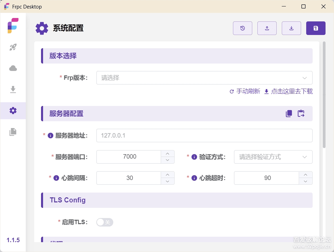Open the Frp版本 dropdown
This screenshot has height=252, width=334.
tap(204, 78)
